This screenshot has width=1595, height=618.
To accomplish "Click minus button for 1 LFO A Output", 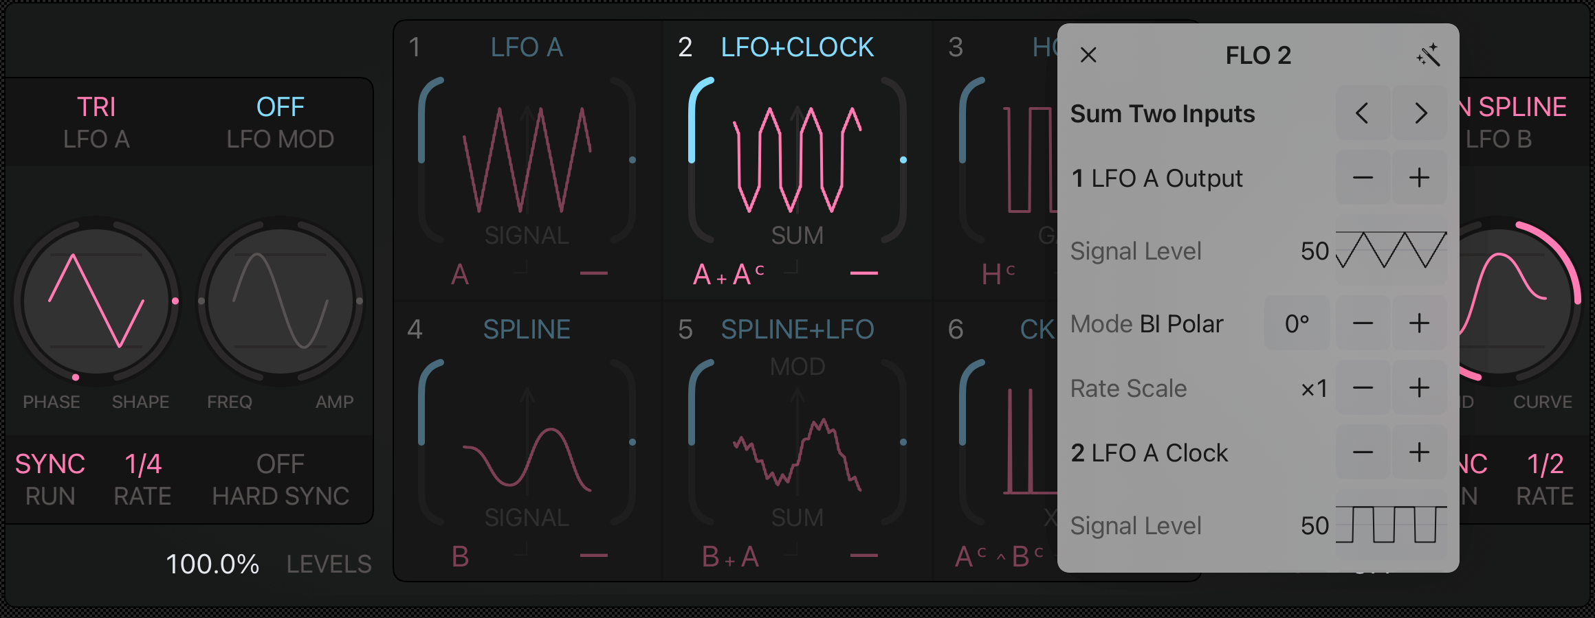I will tap(1363, 179).
